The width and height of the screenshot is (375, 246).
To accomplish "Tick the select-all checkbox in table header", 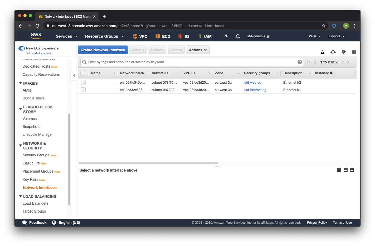I will (83, 73).
